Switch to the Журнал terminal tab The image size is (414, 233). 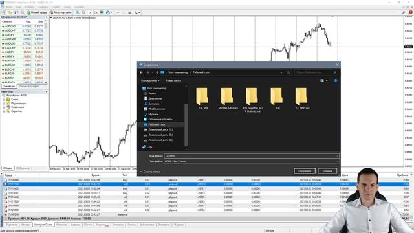179,225
